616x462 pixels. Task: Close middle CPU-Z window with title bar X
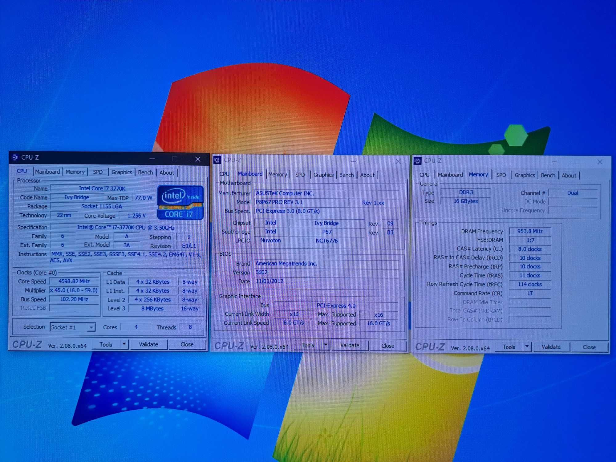point(398,161)
